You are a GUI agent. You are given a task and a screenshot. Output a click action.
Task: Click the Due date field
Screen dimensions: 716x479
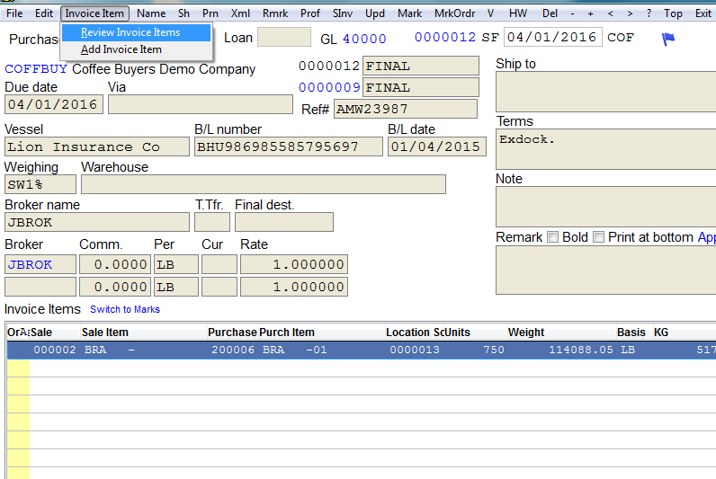coord(53,104)
